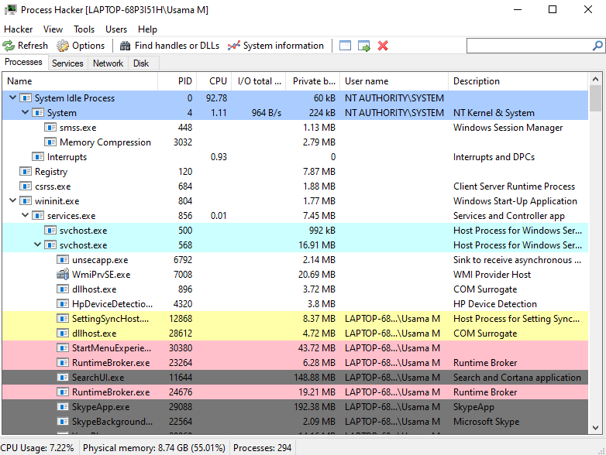This screenshot has width=606, height=455.
Task: Focus the process search input field
Action: coord(529,46)
